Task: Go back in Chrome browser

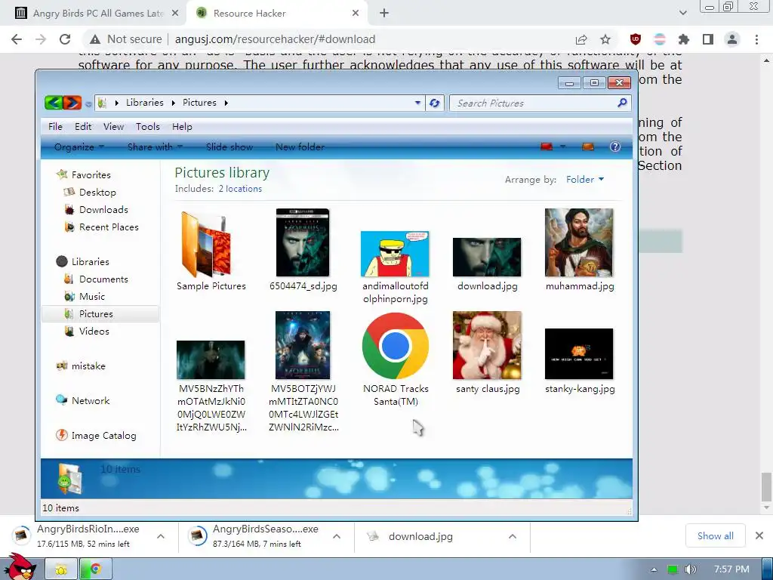Action: click(x=17, y=39)
